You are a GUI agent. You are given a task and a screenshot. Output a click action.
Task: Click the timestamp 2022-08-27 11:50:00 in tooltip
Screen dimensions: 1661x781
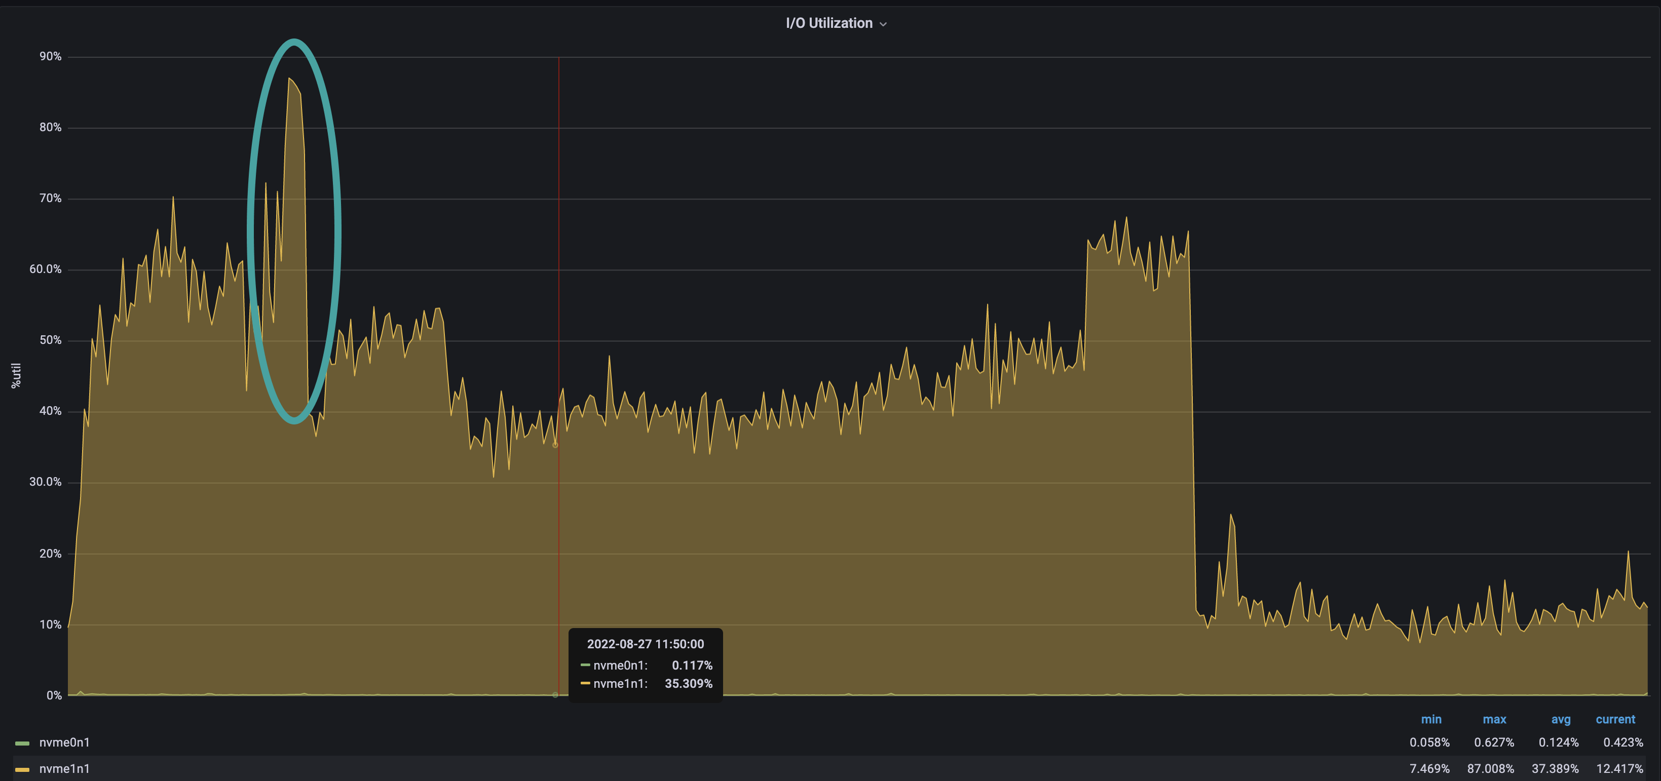pyautogui.click(x=646, y=644)
